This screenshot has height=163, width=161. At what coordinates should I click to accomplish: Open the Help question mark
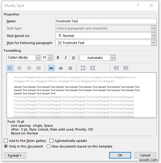(138, 5)
